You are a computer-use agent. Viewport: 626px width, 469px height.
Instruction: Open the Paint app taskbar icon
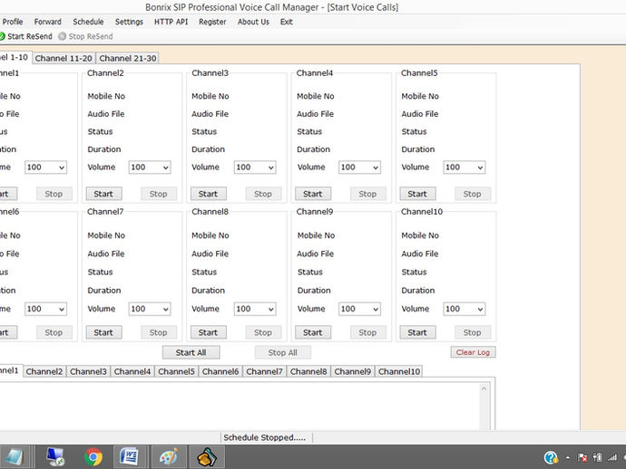pos(169,456)
